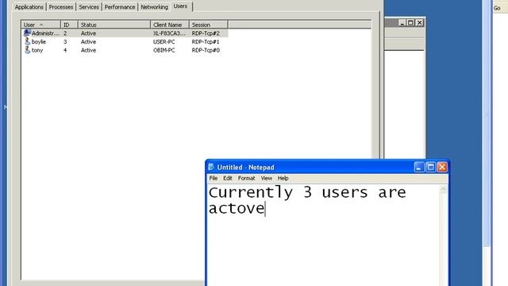
Task: Click the ID value '3' for boylie
Action: [65, 42]
